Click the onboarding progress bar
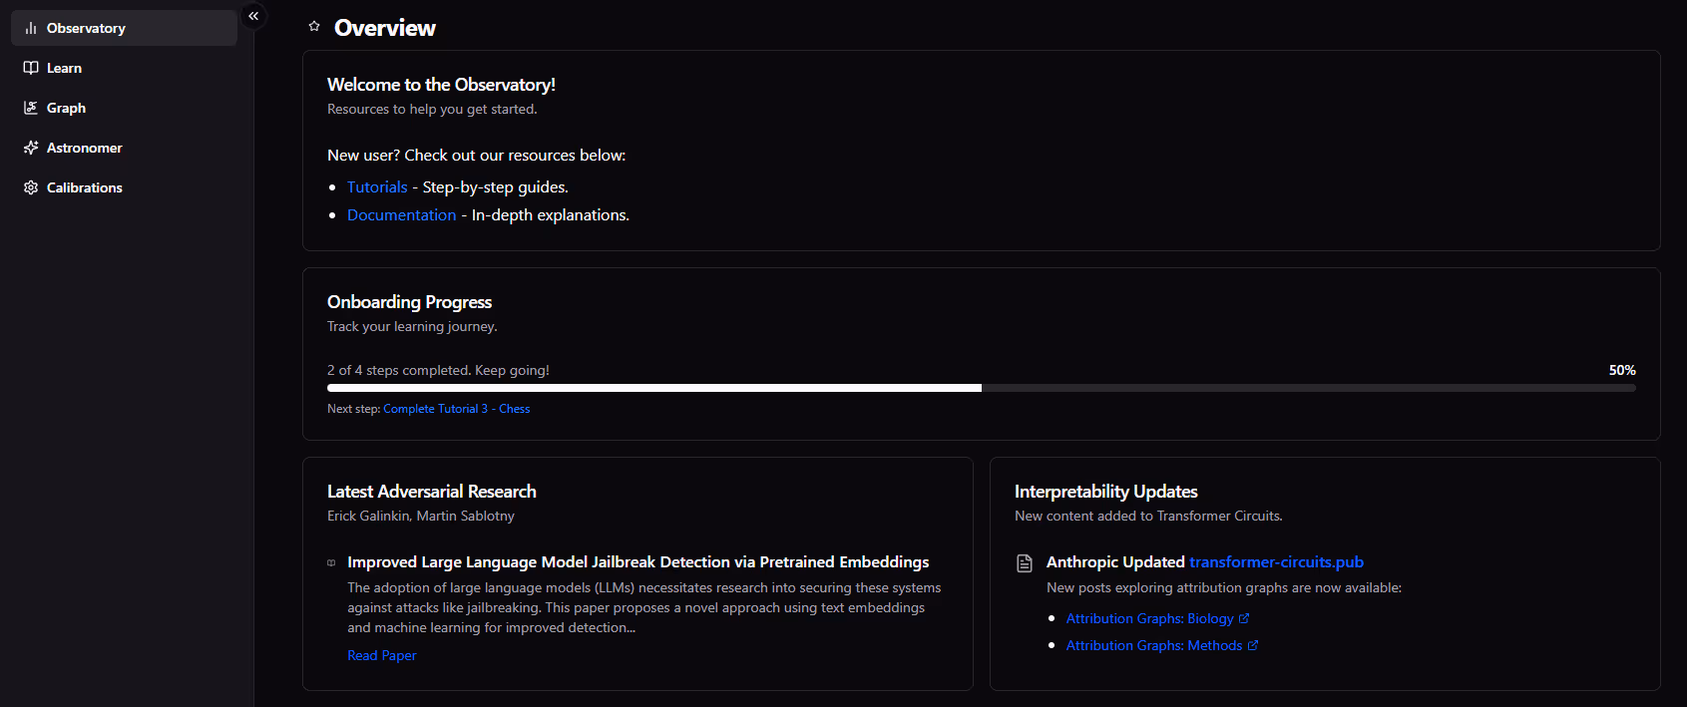Image resolution: width=1687 pixels, height=707 pixels. pos(982,388)
